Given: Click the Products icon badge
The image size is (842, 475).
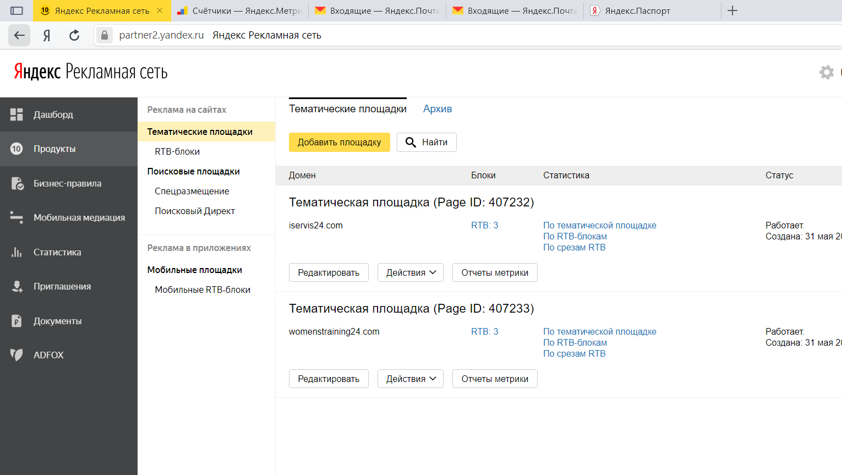Looking at the screenshot, I should (17, 149).
